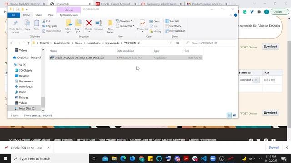
Task: Open the Application Tools tab
Action: pos(69,15)
